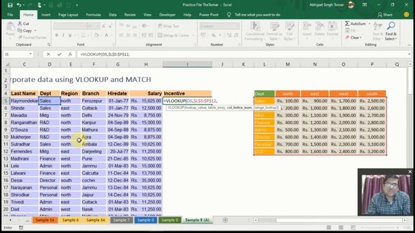Screen dimensions: 415x233
Task: Click the Cut scissors button
Action: (x=23, y=23)
